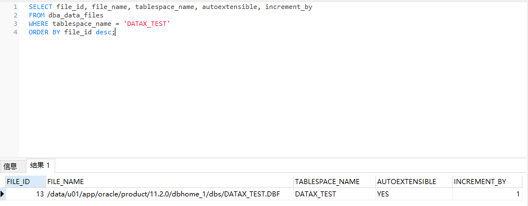Click the FILE_NAME column header

169,182
